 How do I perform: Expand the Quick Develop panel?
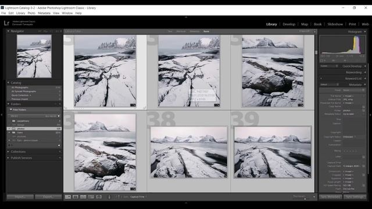click(365, 66)
